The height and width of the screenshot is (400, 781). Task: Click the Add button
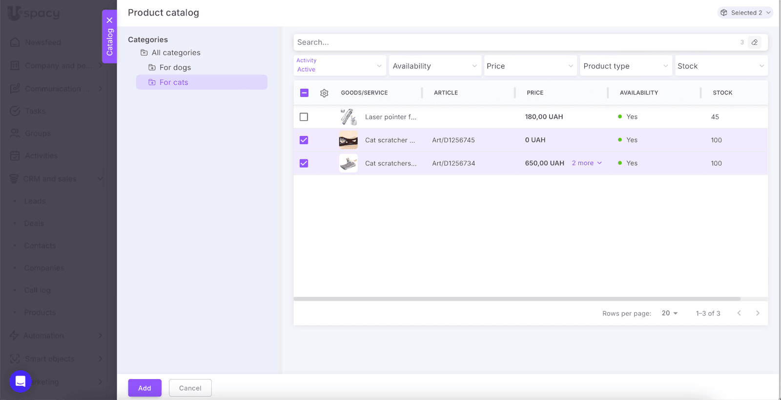click(144, 388)
